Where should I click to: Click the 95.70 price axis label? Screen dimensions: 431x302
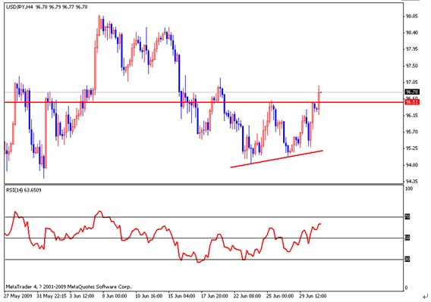tap(412, 132)
